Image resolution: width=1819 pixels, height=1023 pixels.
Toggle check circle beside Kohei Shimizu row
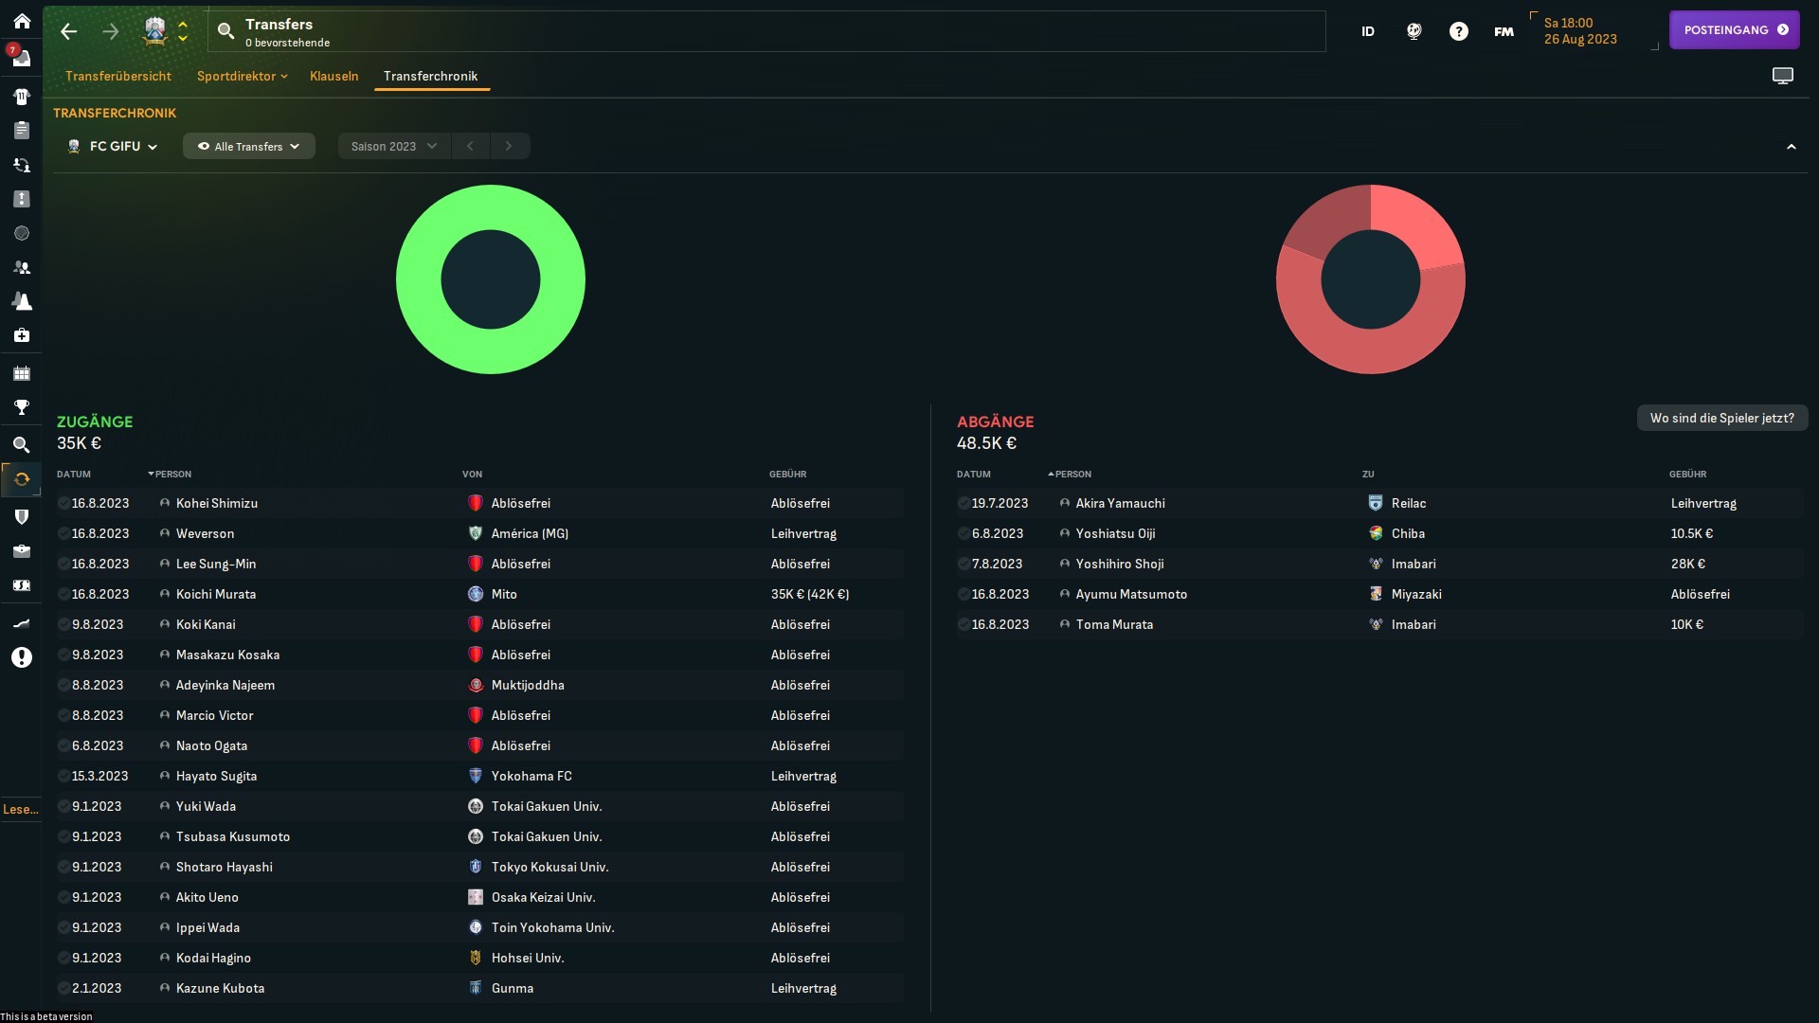point(63,503)
